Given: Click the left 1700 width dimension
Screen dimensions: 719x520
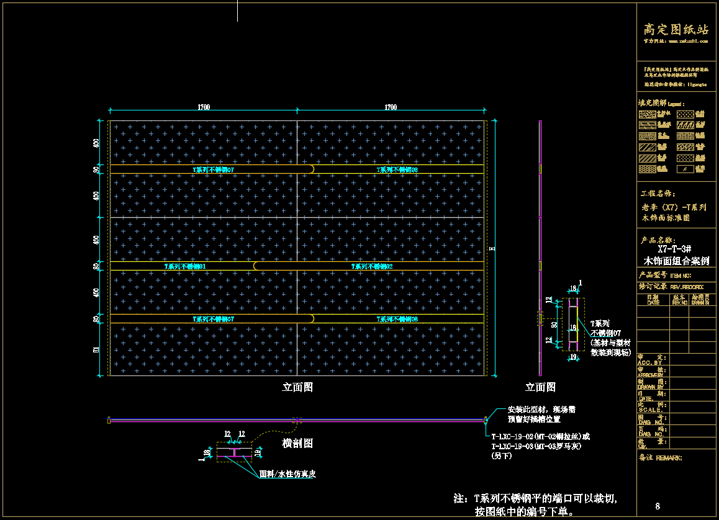Looking at the screenshot, I should (x=204, y=107).
